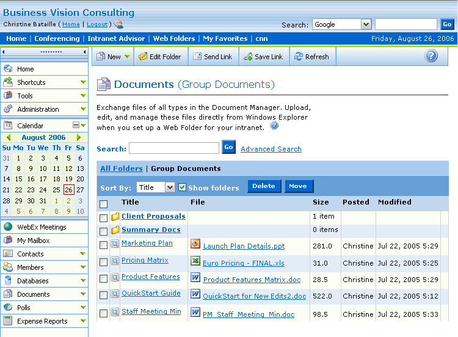The height and width of the screenshot is (337, 458).
Task: Click the document Search text field
Action: pyautogui.click(x=173, y=148)
